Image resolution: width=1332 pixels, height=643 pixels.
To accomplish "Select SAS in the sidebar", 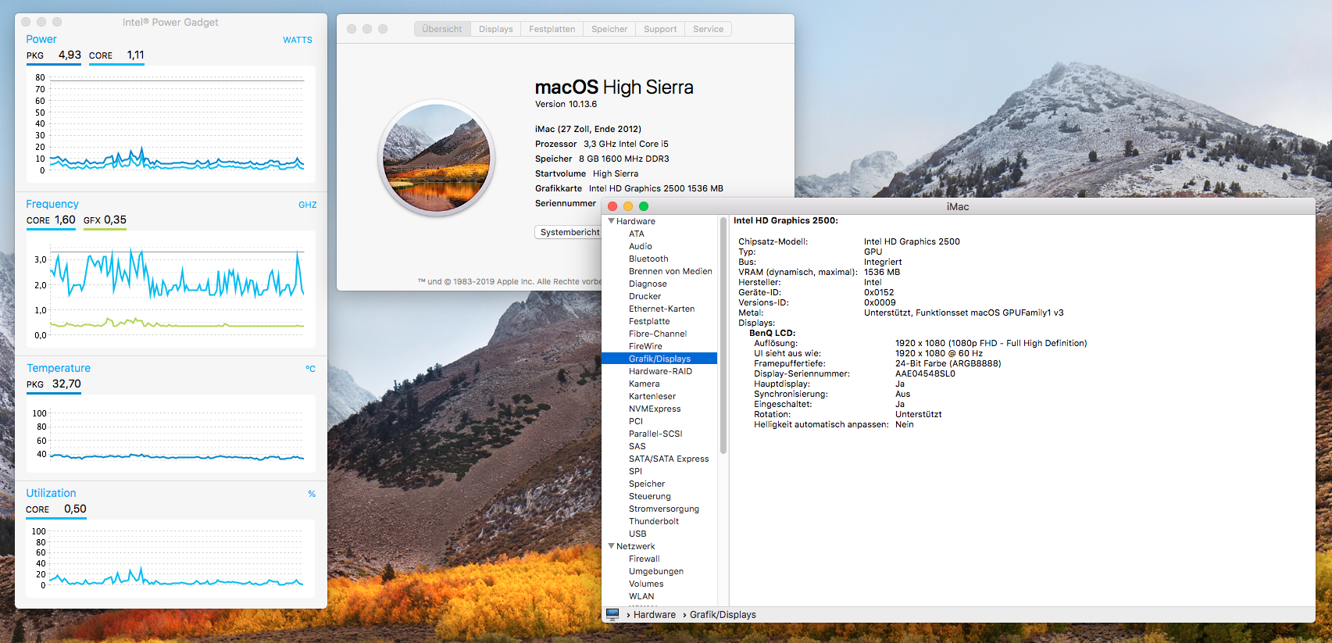I will [637, 446].
